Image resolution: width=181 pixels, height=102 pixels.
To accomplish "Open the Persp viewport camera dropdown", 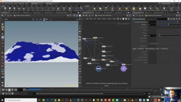I will [x=67, y=23].
